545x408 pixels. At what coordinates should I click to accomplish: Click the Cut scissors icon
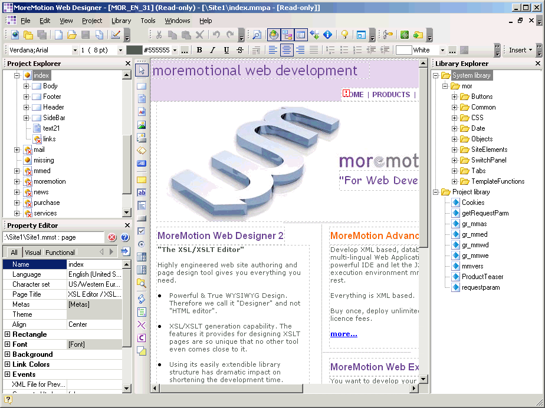[159, 35]
